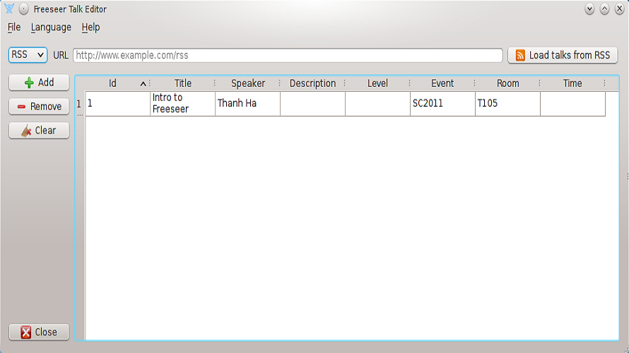
Task: Click the Room column header
Action: (507, 83)
